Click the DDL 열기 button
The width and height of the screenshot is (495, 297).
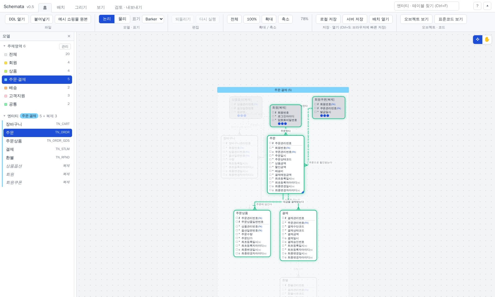(x=17, y=19)
